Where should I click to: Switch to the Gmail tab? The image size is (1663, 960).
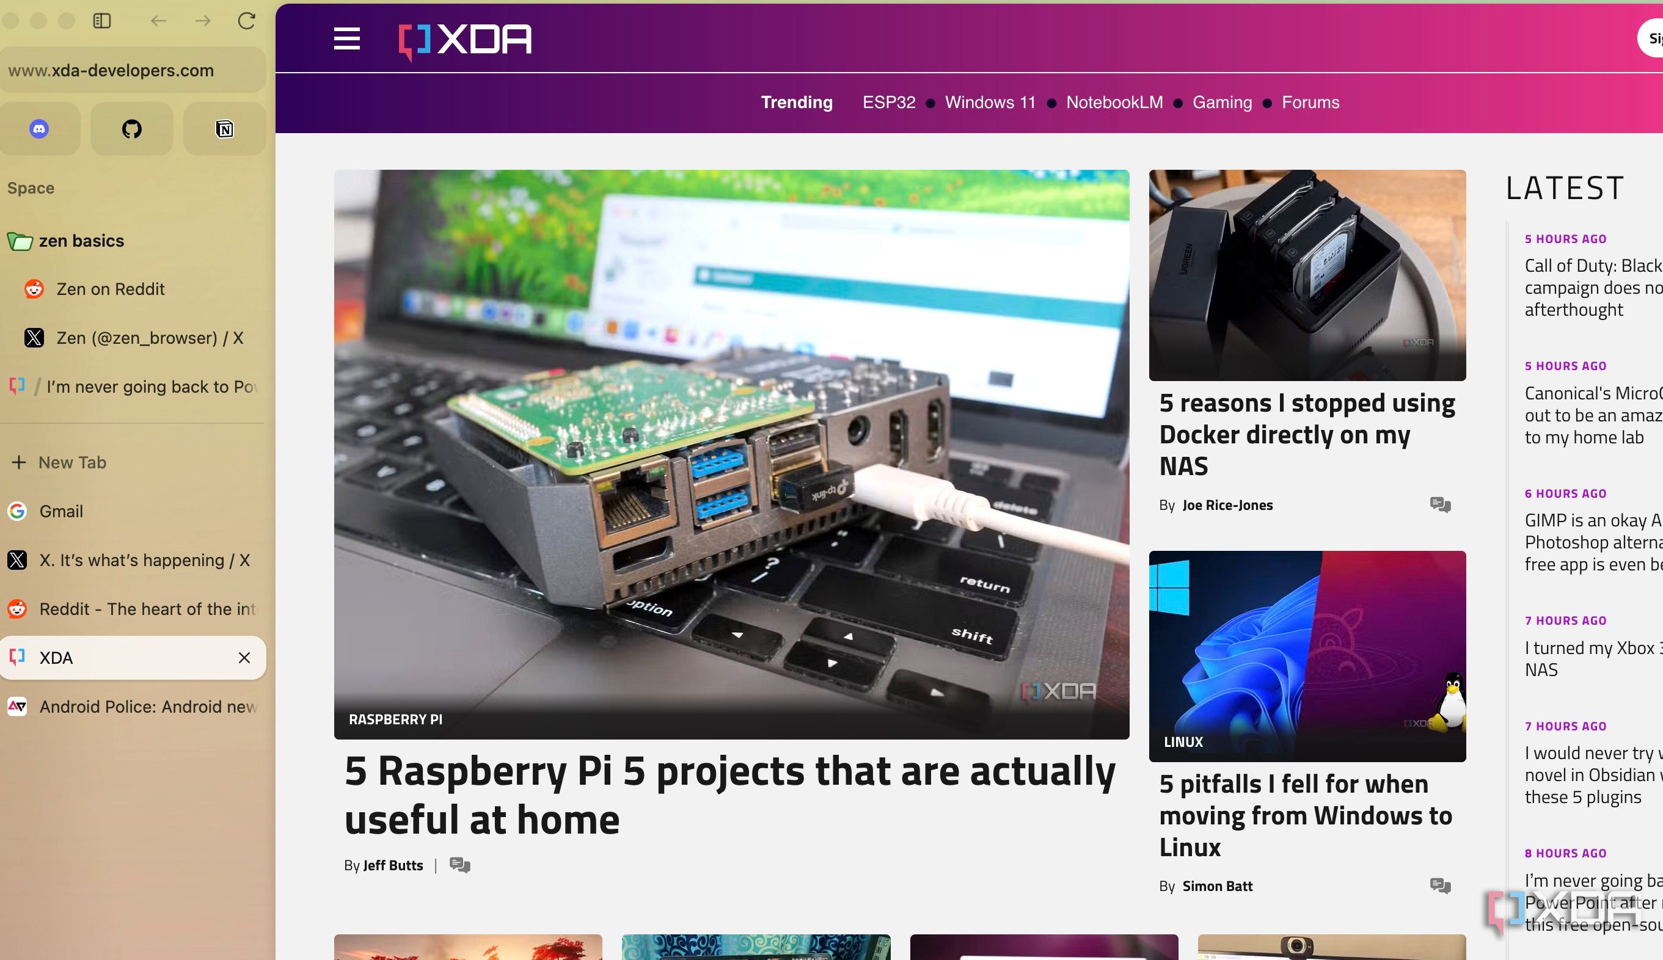pos(60,512)
